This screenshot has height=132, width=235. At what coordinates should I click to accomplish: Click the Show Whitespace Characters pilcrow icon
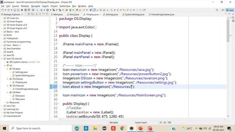point(108,10)
